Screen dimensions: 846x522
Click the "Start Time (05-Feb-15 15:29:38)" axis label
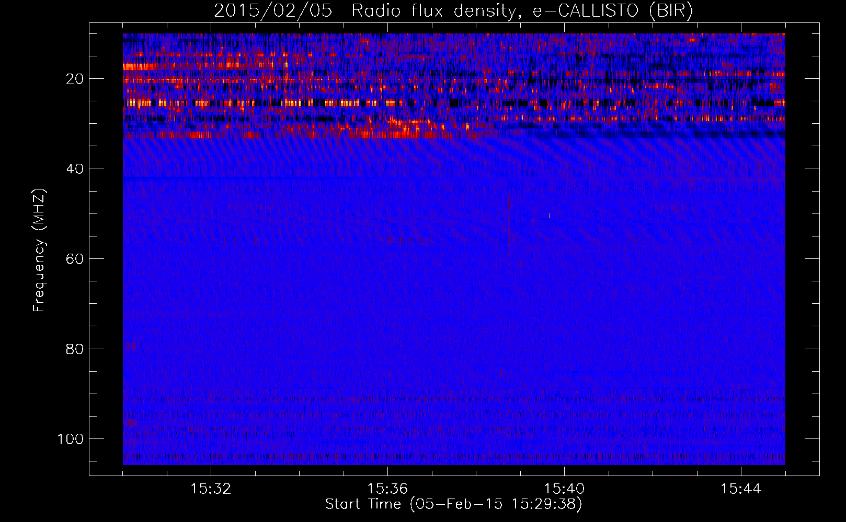click(453, 504)
